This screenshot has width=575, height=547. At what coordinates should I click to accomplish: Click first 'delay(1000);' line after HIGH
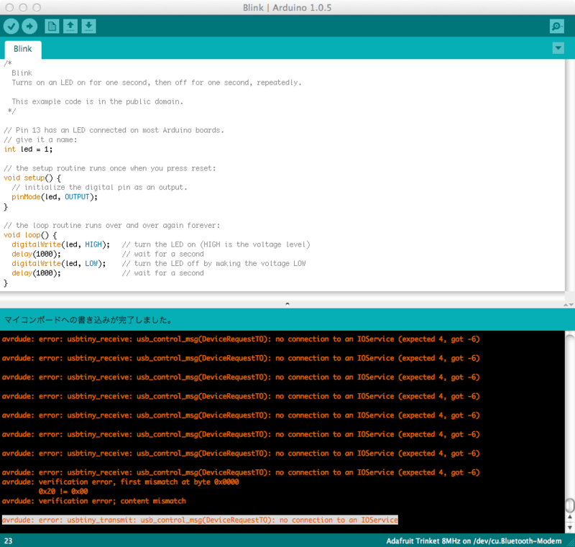pos(37,254)
